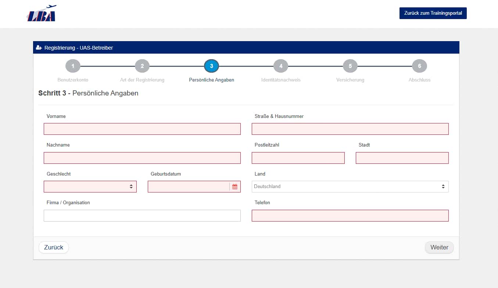Click the Telefon field label

pyautogui.click(x=262, y=202)
